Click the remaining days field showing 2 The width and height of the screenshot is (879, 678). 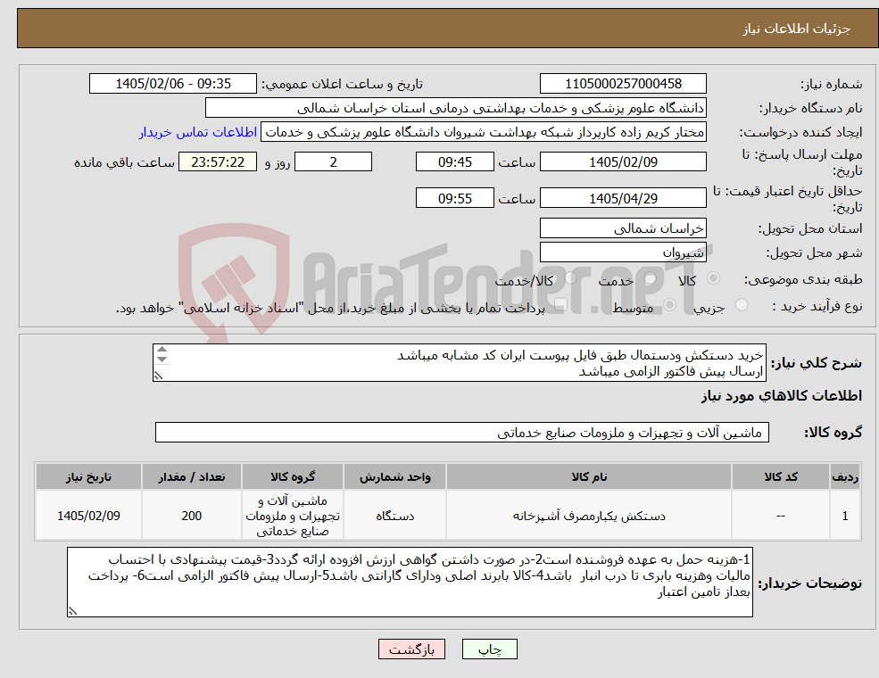[x=333, y=162]
